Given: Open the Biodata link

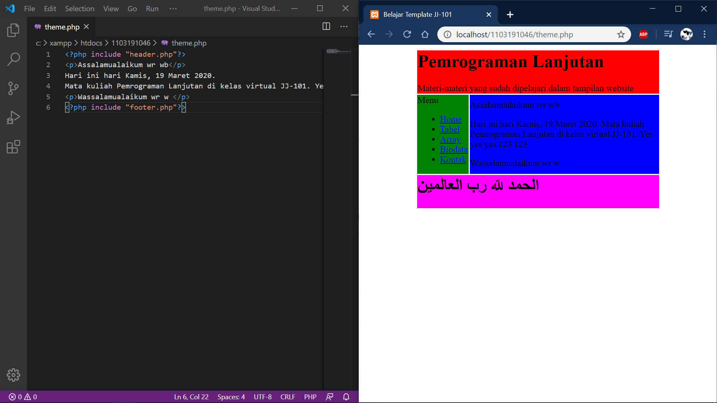Looking at the screenshot, I should [454, 149].
